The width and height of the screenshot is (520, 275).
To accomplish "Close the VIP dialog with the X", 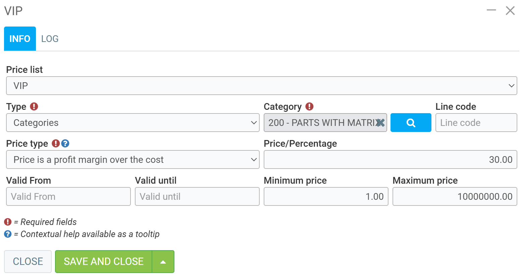I will point(510,10).
